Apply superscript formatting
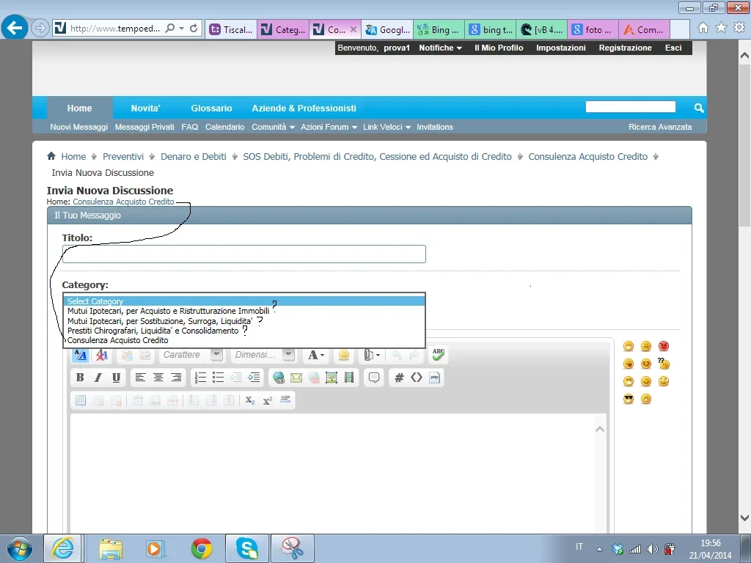This screenshot has height=563, width=751. tap(267, 400)
